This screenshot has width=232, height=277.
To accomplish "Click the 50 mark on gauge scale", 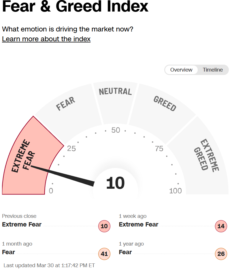I will [116, 130].
